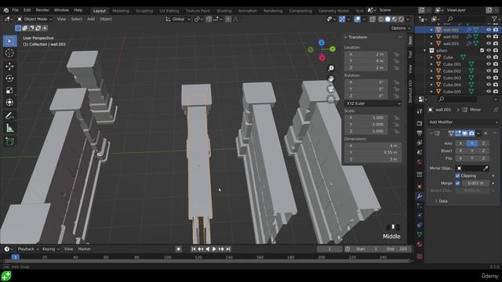Click the timeline current frame marker 1
The image size is (502, 282).
15,257
